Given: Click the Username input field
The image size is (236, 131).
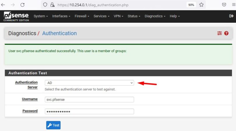Looking at the screenshot, I should click(89, 100).
